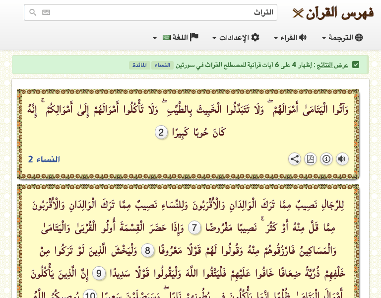Click verse number 7 marker

pos(195,228)
